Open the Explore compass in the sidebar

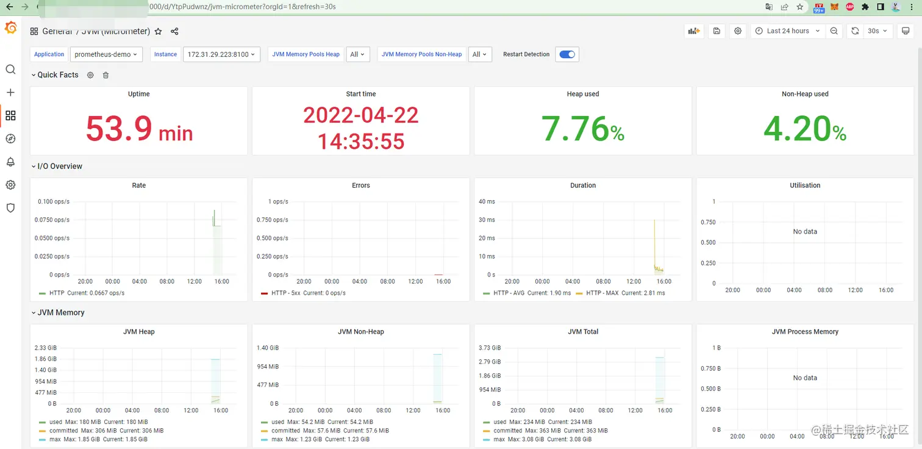coord(10,138)
